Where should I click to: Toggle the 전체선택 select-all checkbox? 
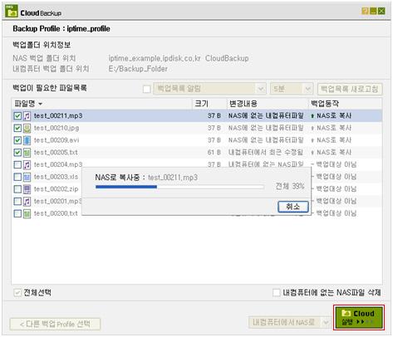pyautogui.click(x=17, y=292)
